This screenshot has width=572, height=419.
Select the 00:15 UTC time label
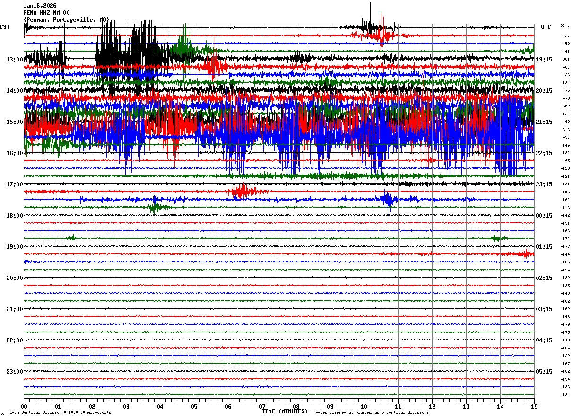click(x=544, y=216)
